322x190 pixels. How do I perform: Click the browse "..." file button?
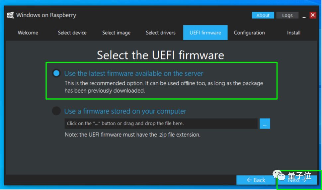click(265, 124)
